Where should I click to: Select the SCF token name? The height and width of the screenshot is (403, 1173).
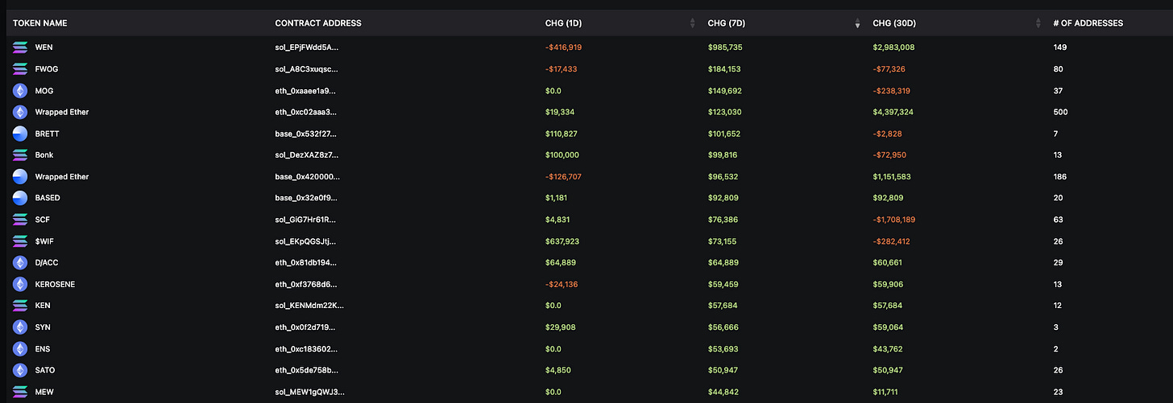point(44,220)
